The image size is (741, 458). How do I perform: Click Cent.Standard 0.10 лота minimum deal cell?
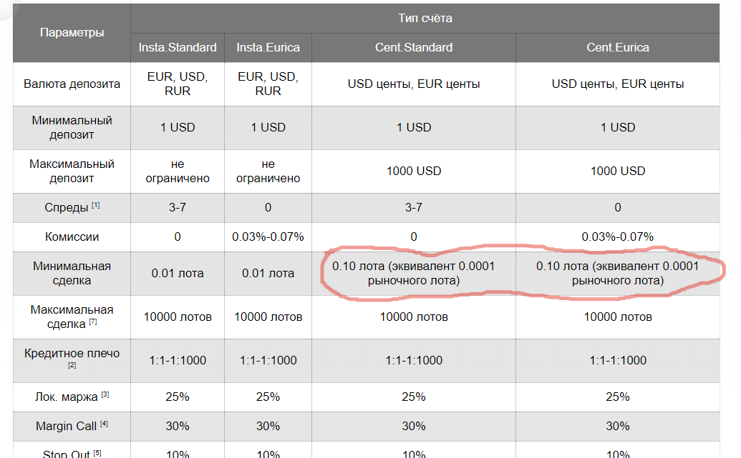pos(414,273)
